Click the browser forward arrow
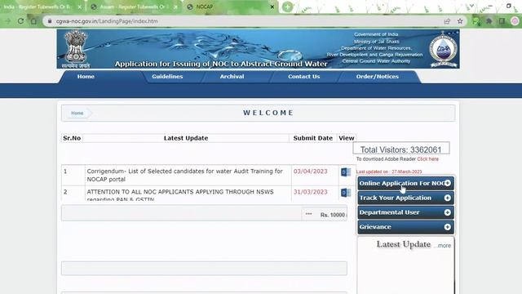522x294 pixels. pos(8,21)
